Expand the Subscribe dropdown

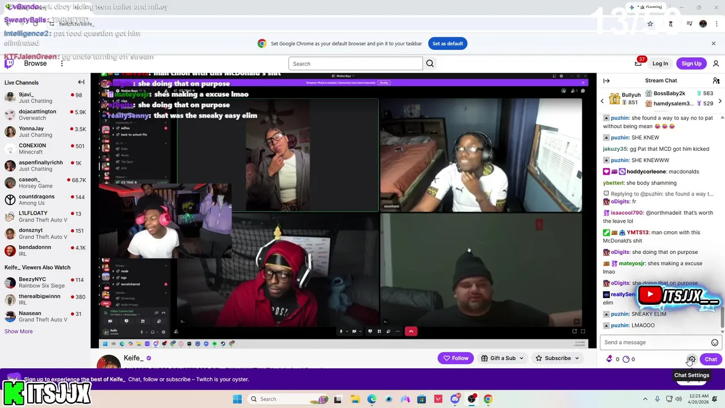pyautogui.click(x=577, y=358)
